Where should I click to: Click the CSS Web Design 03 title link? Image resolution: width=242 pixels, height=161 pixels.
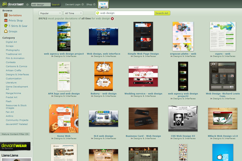click(x=183, y=136)
